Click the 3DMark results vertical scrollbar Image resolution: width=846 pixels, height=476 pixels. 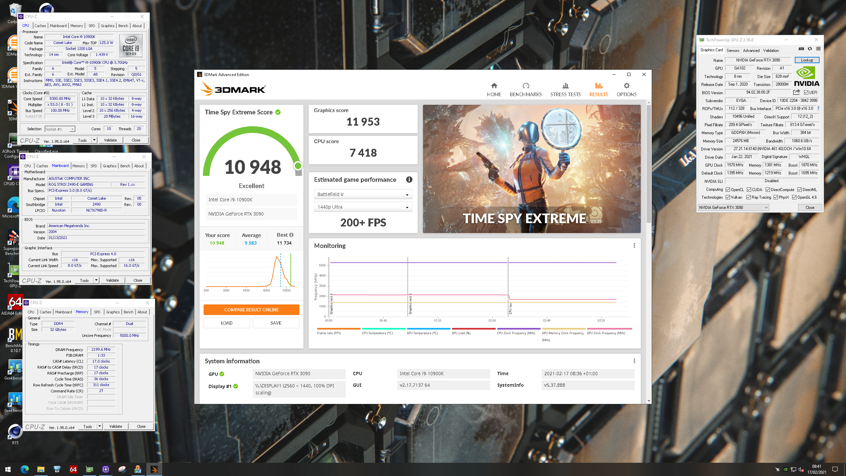tap(649, 164)
